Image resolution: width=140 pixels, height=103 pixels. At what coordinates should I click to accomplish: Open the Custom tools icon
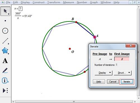[5, 90]
